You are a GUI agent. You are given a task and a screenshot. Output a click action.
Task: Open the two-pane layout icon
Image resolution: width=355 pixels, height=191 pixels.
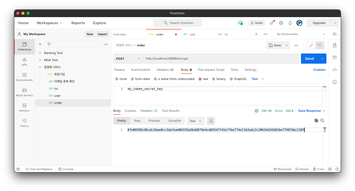pyautogui.click(x=330, y=169)
